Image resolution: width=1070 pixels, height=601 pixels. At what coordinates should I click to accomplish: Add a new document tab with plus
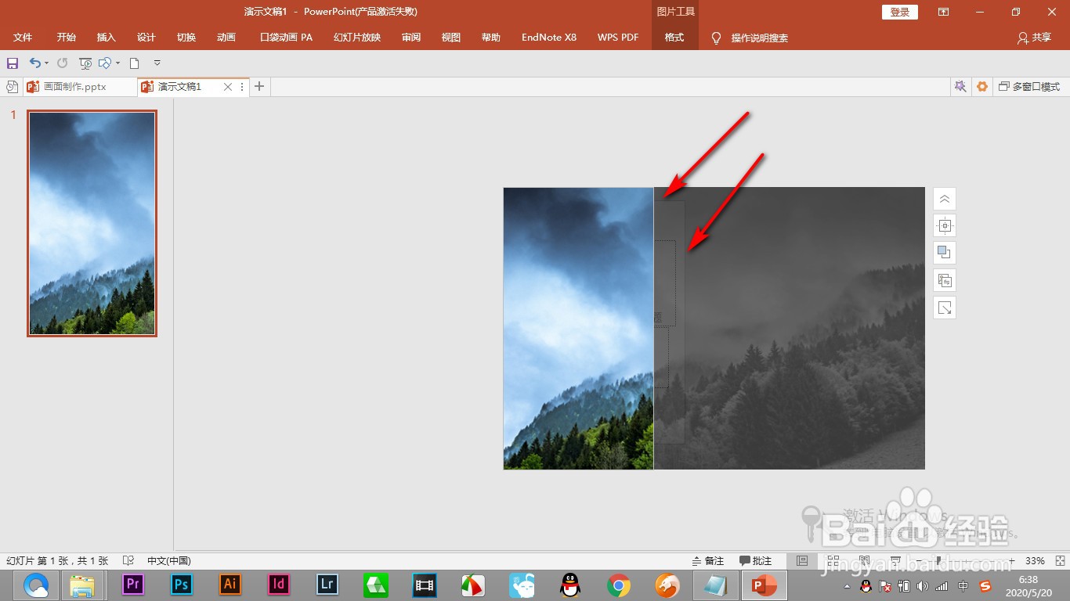(259, 87)
